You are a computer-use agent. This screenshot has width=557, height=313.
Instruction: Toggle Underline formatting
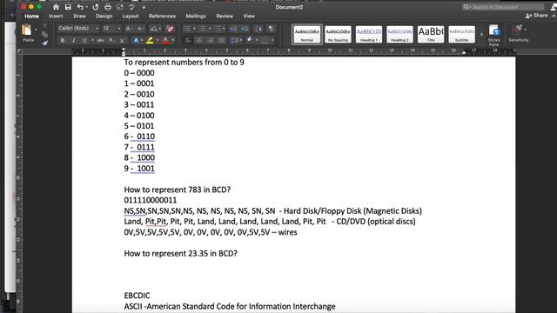(x=84, y=41)
